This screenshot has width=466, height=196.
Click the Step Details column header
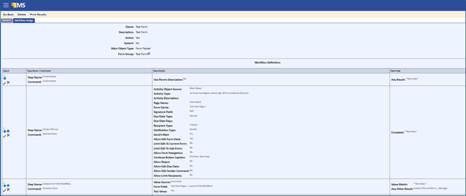[x=271, y=71]
